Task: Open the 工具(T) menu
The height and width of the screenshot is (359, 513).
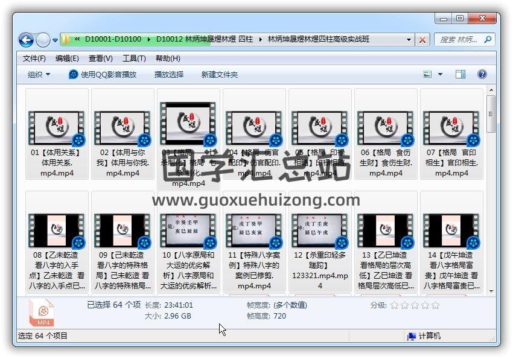Action: (134, 59)
